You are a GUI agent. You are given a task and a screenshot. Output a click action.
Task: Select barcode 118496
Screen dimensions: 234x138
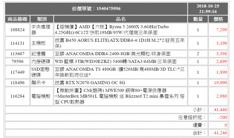18,83
